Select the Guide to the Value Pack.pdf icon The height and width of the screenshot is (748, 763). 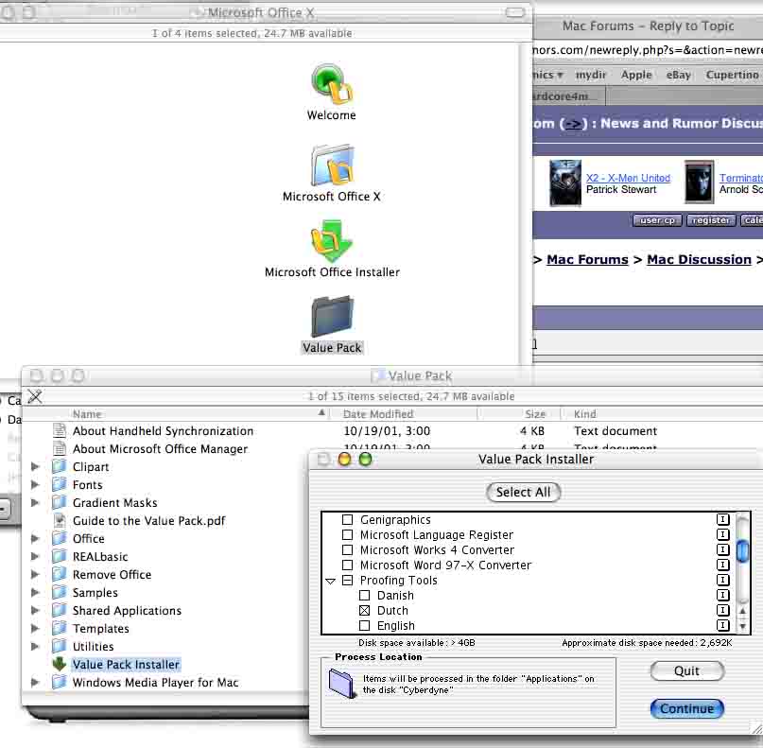[60, 520]
